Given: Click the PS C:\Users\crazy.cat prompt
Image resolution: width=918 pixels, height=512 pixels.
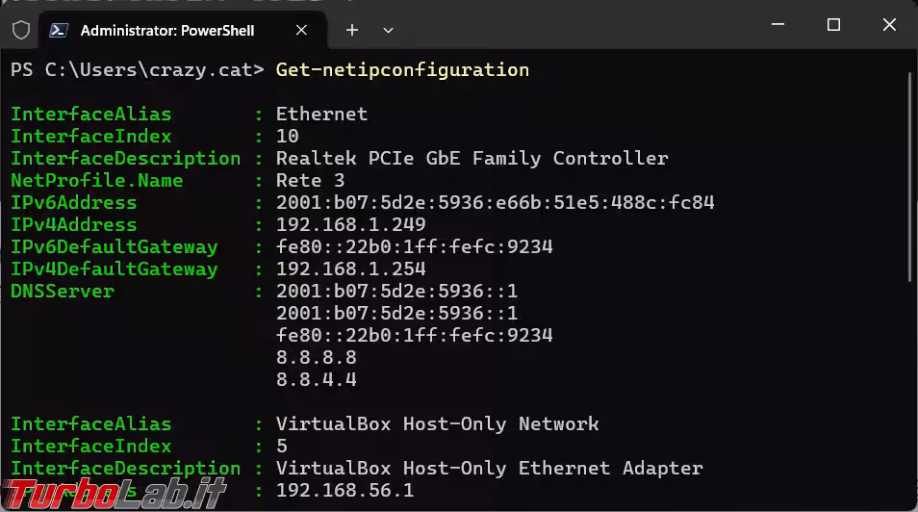Looking at the screenshot, I should (x=137, y=69).
